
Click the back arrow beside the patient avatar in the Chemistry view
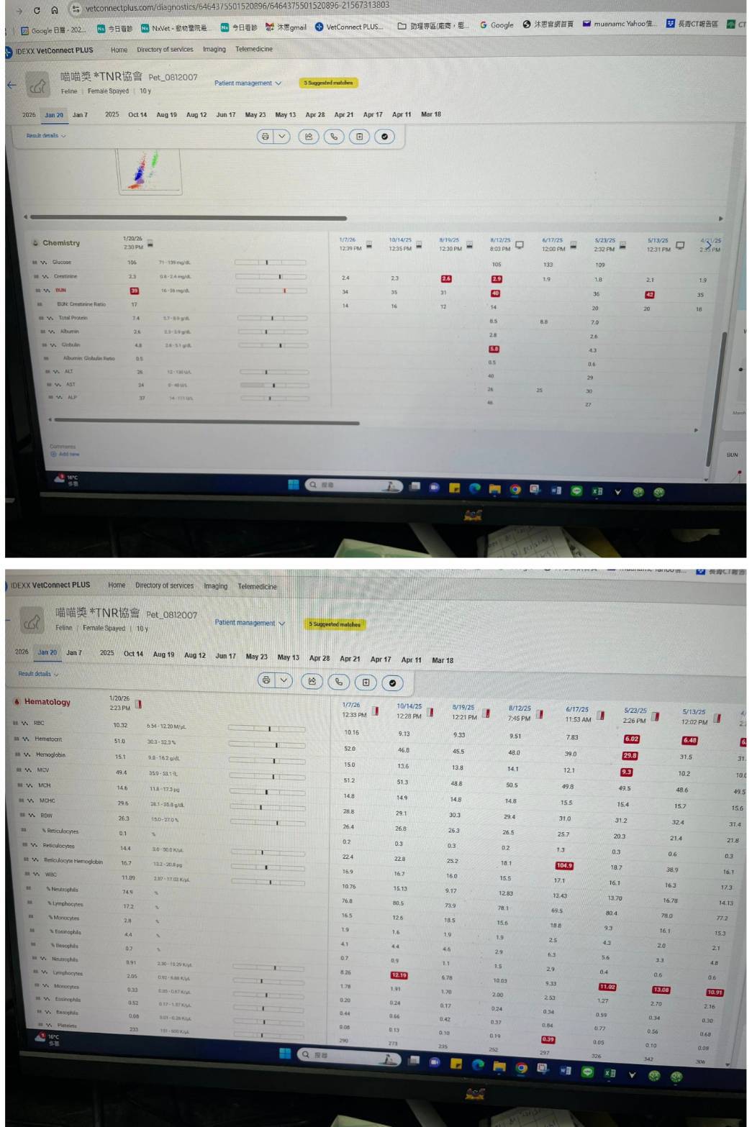(x=12, y=85)
